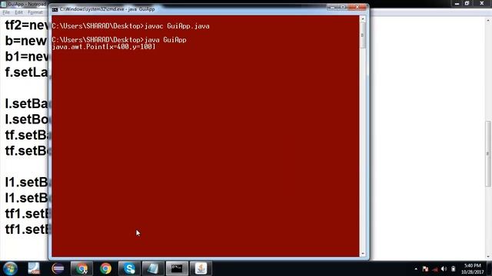Open the battery tray icon

pos(453,269)
